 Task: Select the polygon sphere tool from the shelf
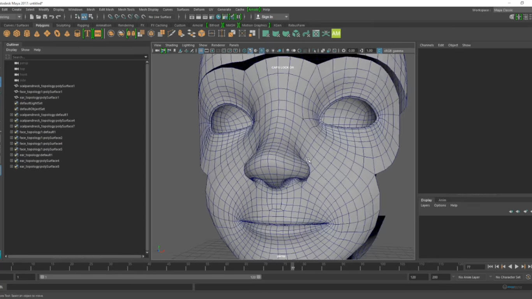(x=7, y=33)
